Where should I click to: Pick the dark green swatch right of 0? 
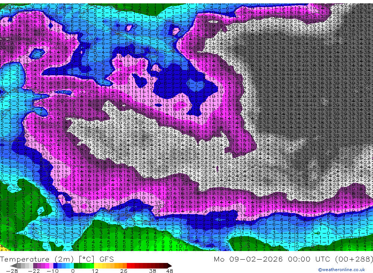coord(76,266)
